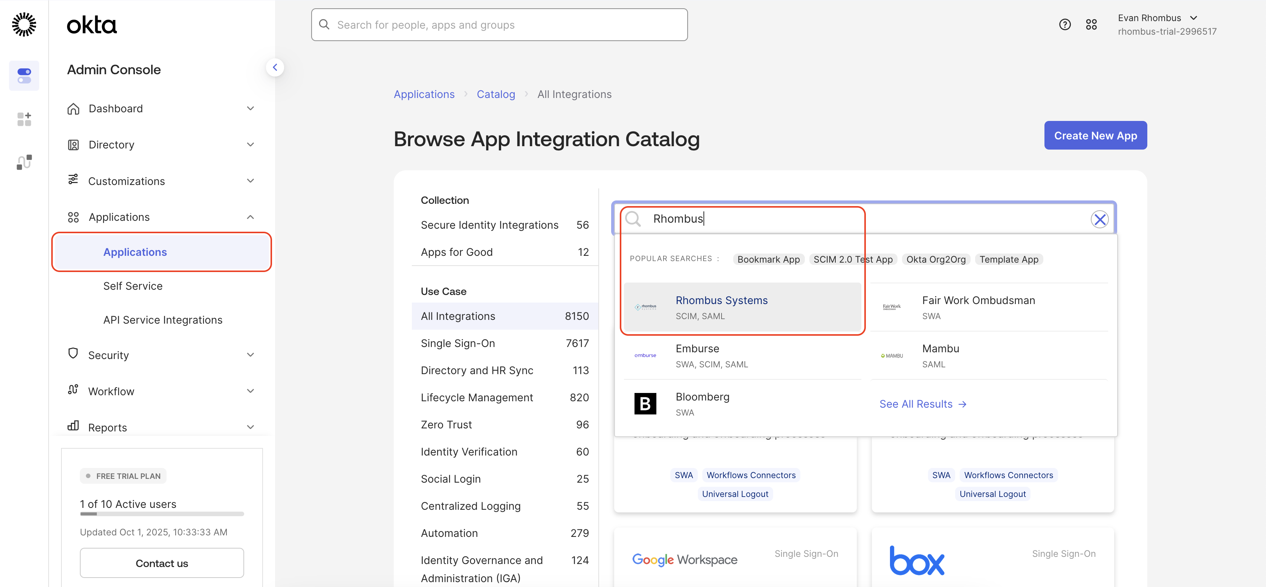Open the Applications breadcrumb link

click(424, 95)
